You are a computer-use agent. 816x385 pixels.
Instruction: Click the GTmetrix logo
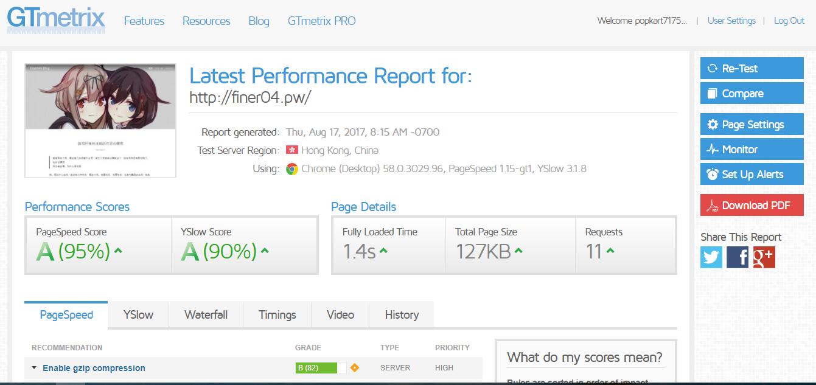pos(56,20)
